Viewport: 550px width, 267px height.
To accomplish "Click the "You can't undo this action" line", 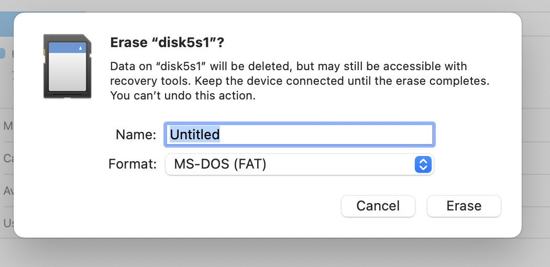I will coord(183,96).
